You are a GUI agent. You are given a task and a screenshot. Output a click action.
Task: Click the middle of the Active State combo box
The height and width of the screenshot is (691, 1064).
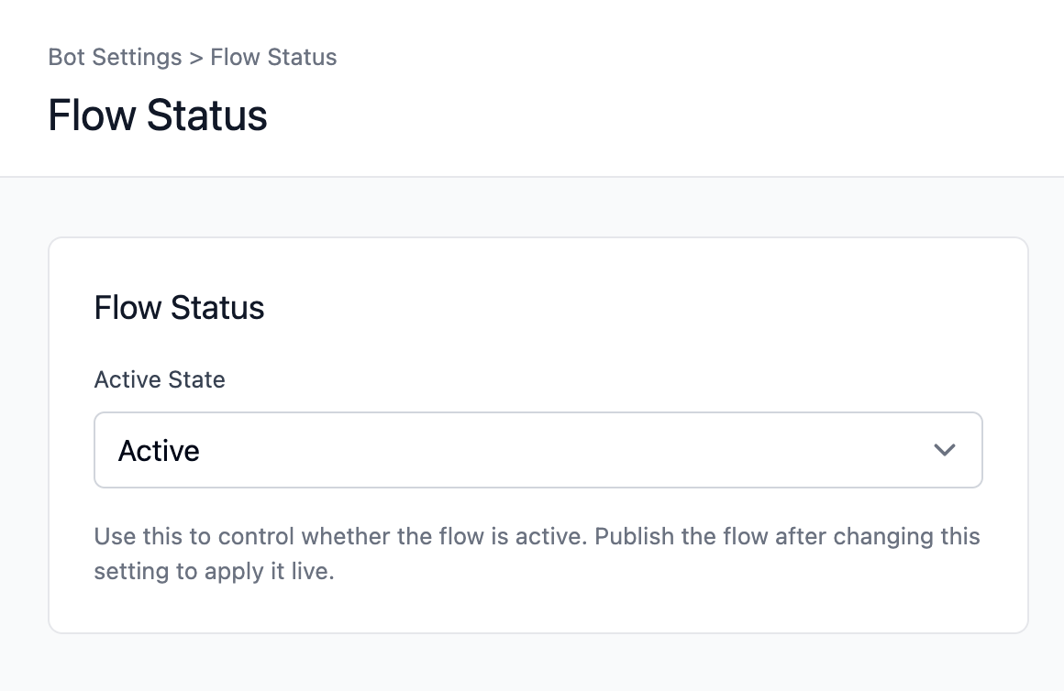(538, 450)
